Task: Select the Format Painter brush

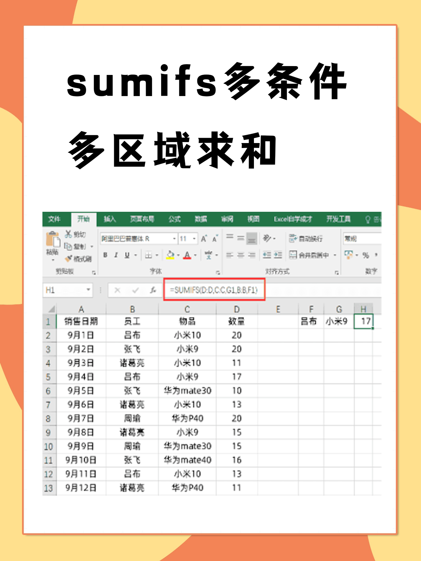Action: click(x=68, y=259)
